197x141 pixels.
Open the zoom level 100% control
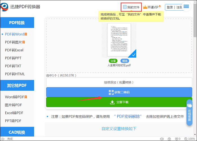pyautogui.click(x=190, y=139)
